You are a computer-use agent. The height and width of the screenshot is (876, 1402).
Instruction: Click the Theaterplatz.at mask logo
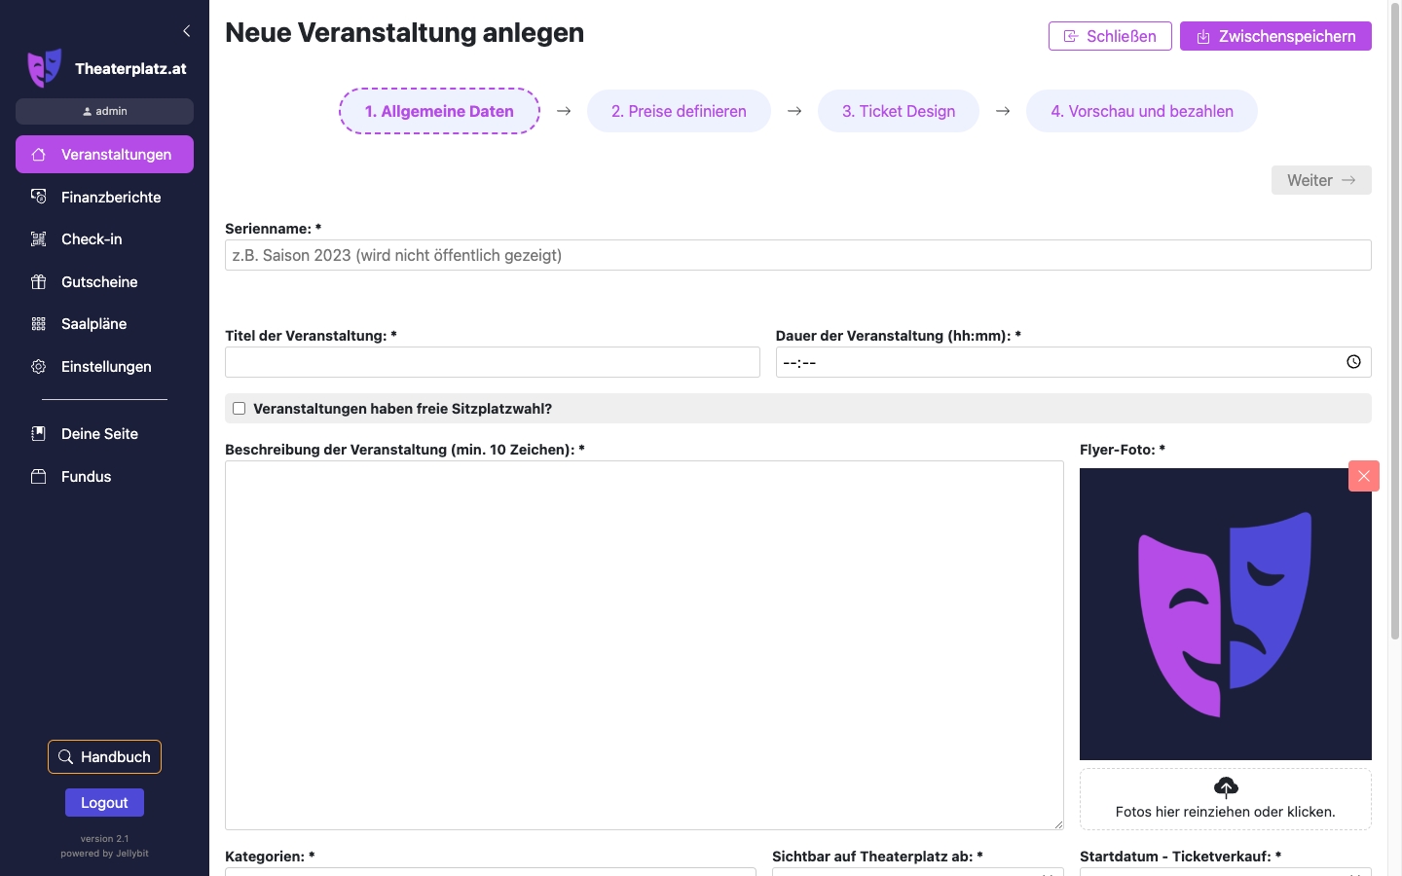coord(45,68)
